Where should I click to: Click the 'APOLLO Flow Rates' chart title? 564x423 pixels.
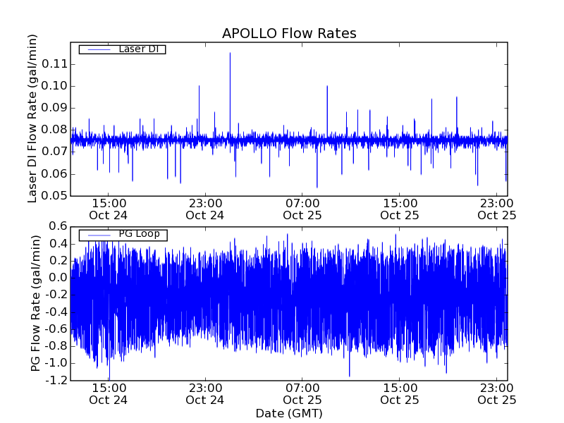coord(289,33)
